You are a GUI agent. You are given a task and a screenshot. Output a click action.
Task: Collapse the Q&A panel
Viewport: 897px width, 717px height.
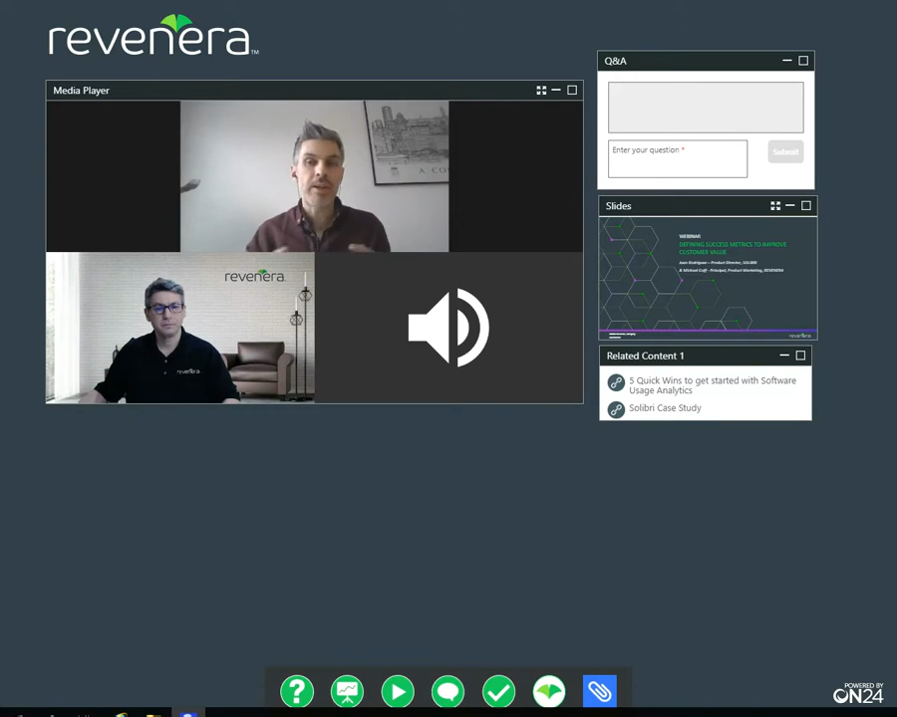pos(787,61)
